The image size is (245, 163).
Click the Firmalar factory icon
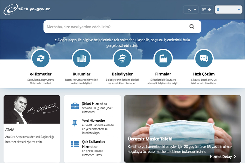(163, 58)
